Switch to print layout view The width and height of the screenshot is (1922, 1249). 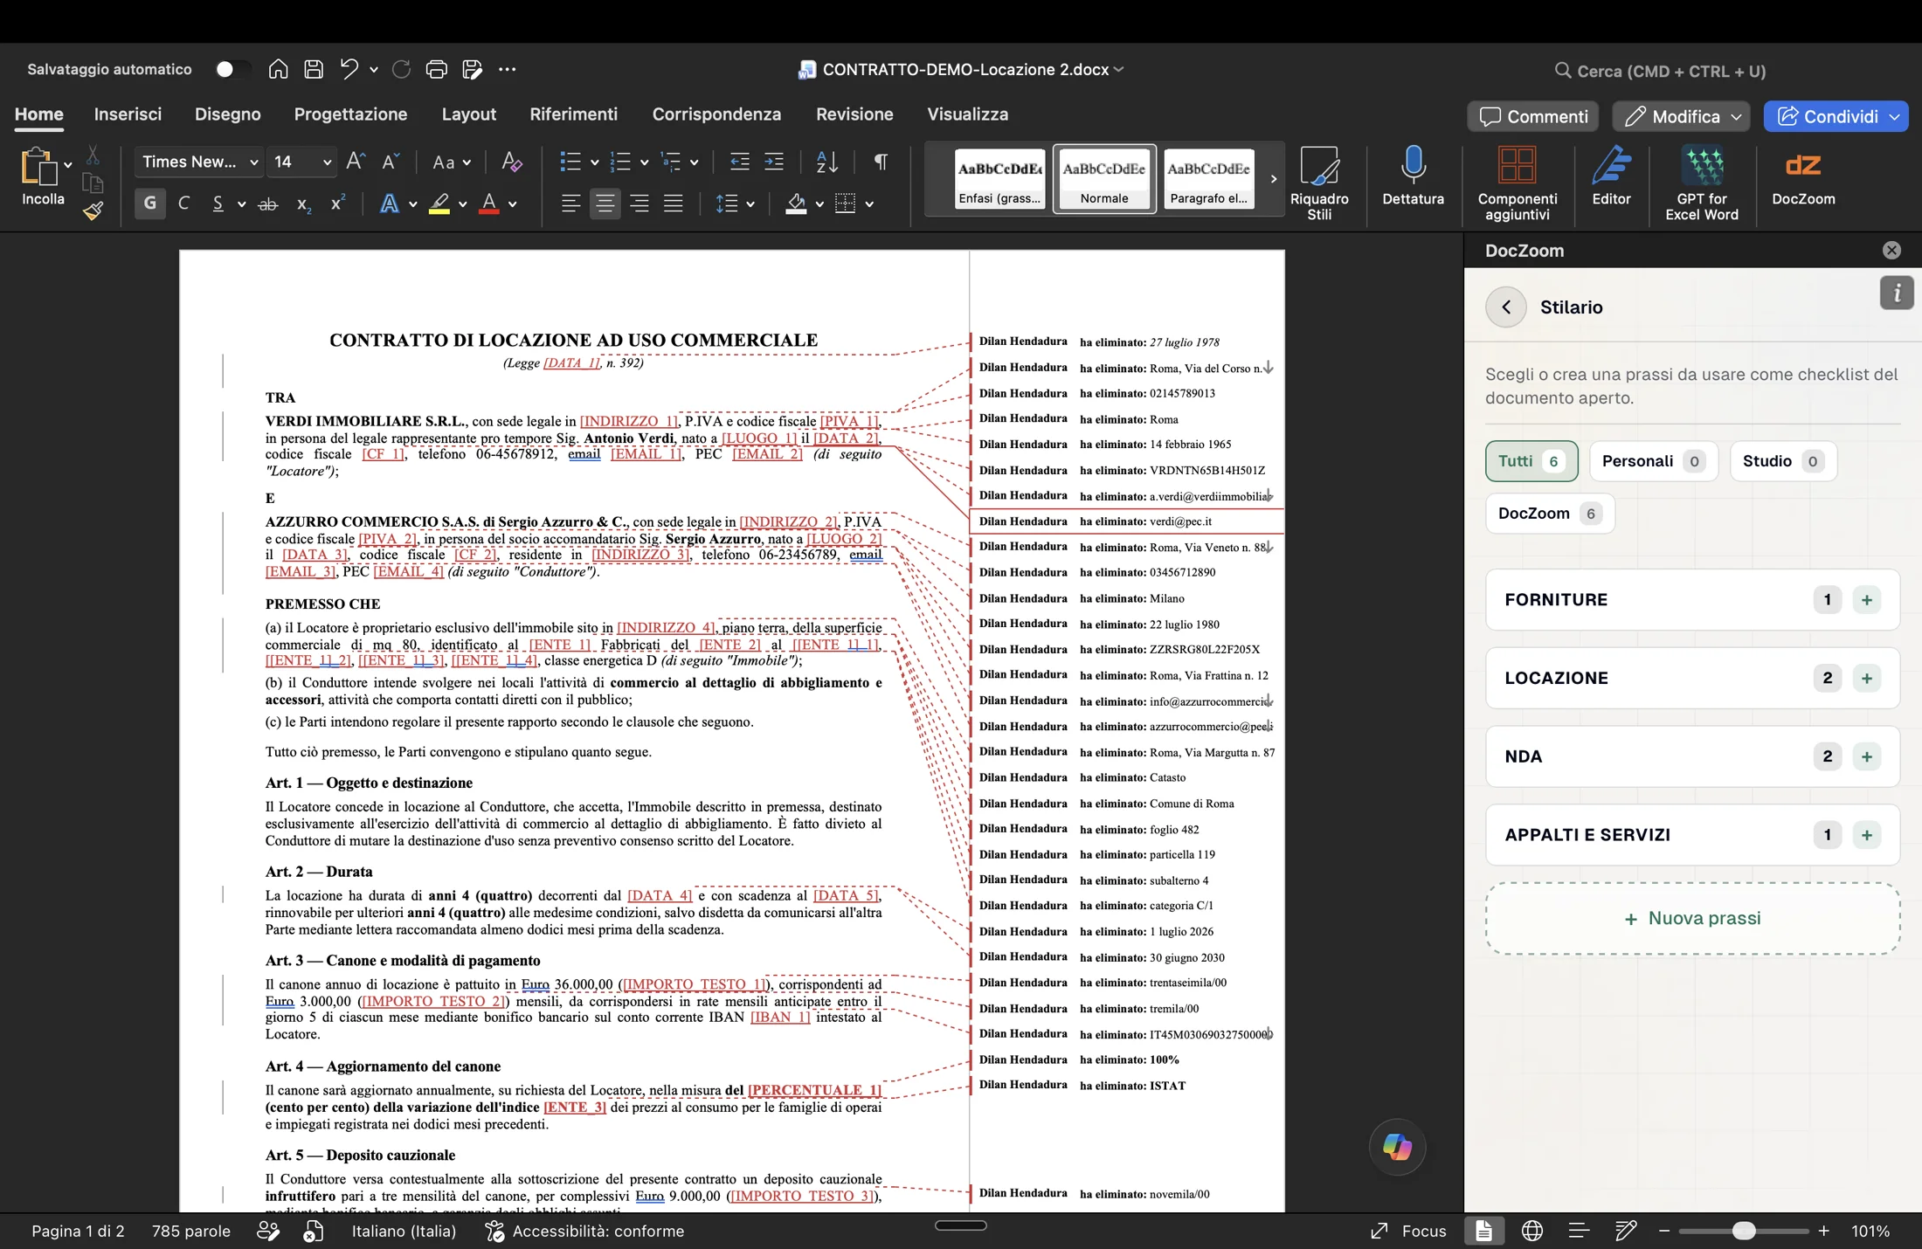pos(1483,1232)
